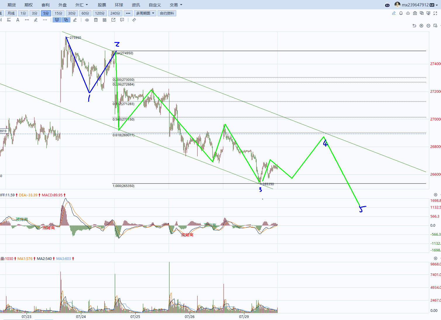Viewport: 441px width, 320px height.
Task: Toggle the overlapping squares layer tool
Action: (66, 20)
